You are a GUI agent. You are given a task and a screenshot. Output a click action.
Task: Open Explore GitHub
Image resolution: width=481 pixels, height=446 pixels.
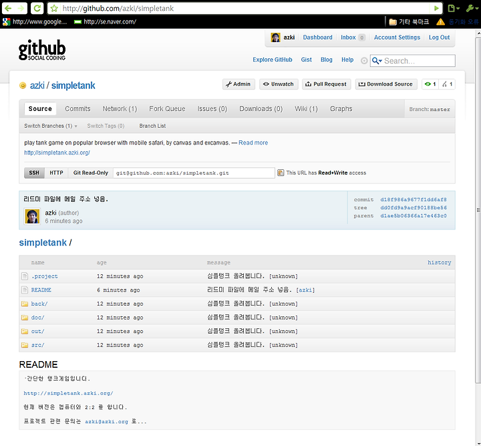pyautogui.click(x=273, y=60)
